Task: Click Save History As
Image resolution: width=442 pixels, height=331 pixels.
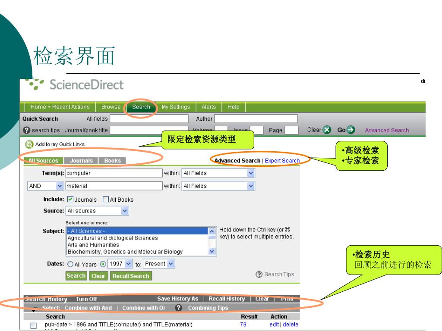Action: pyautogui.click(x=177, y=299)
